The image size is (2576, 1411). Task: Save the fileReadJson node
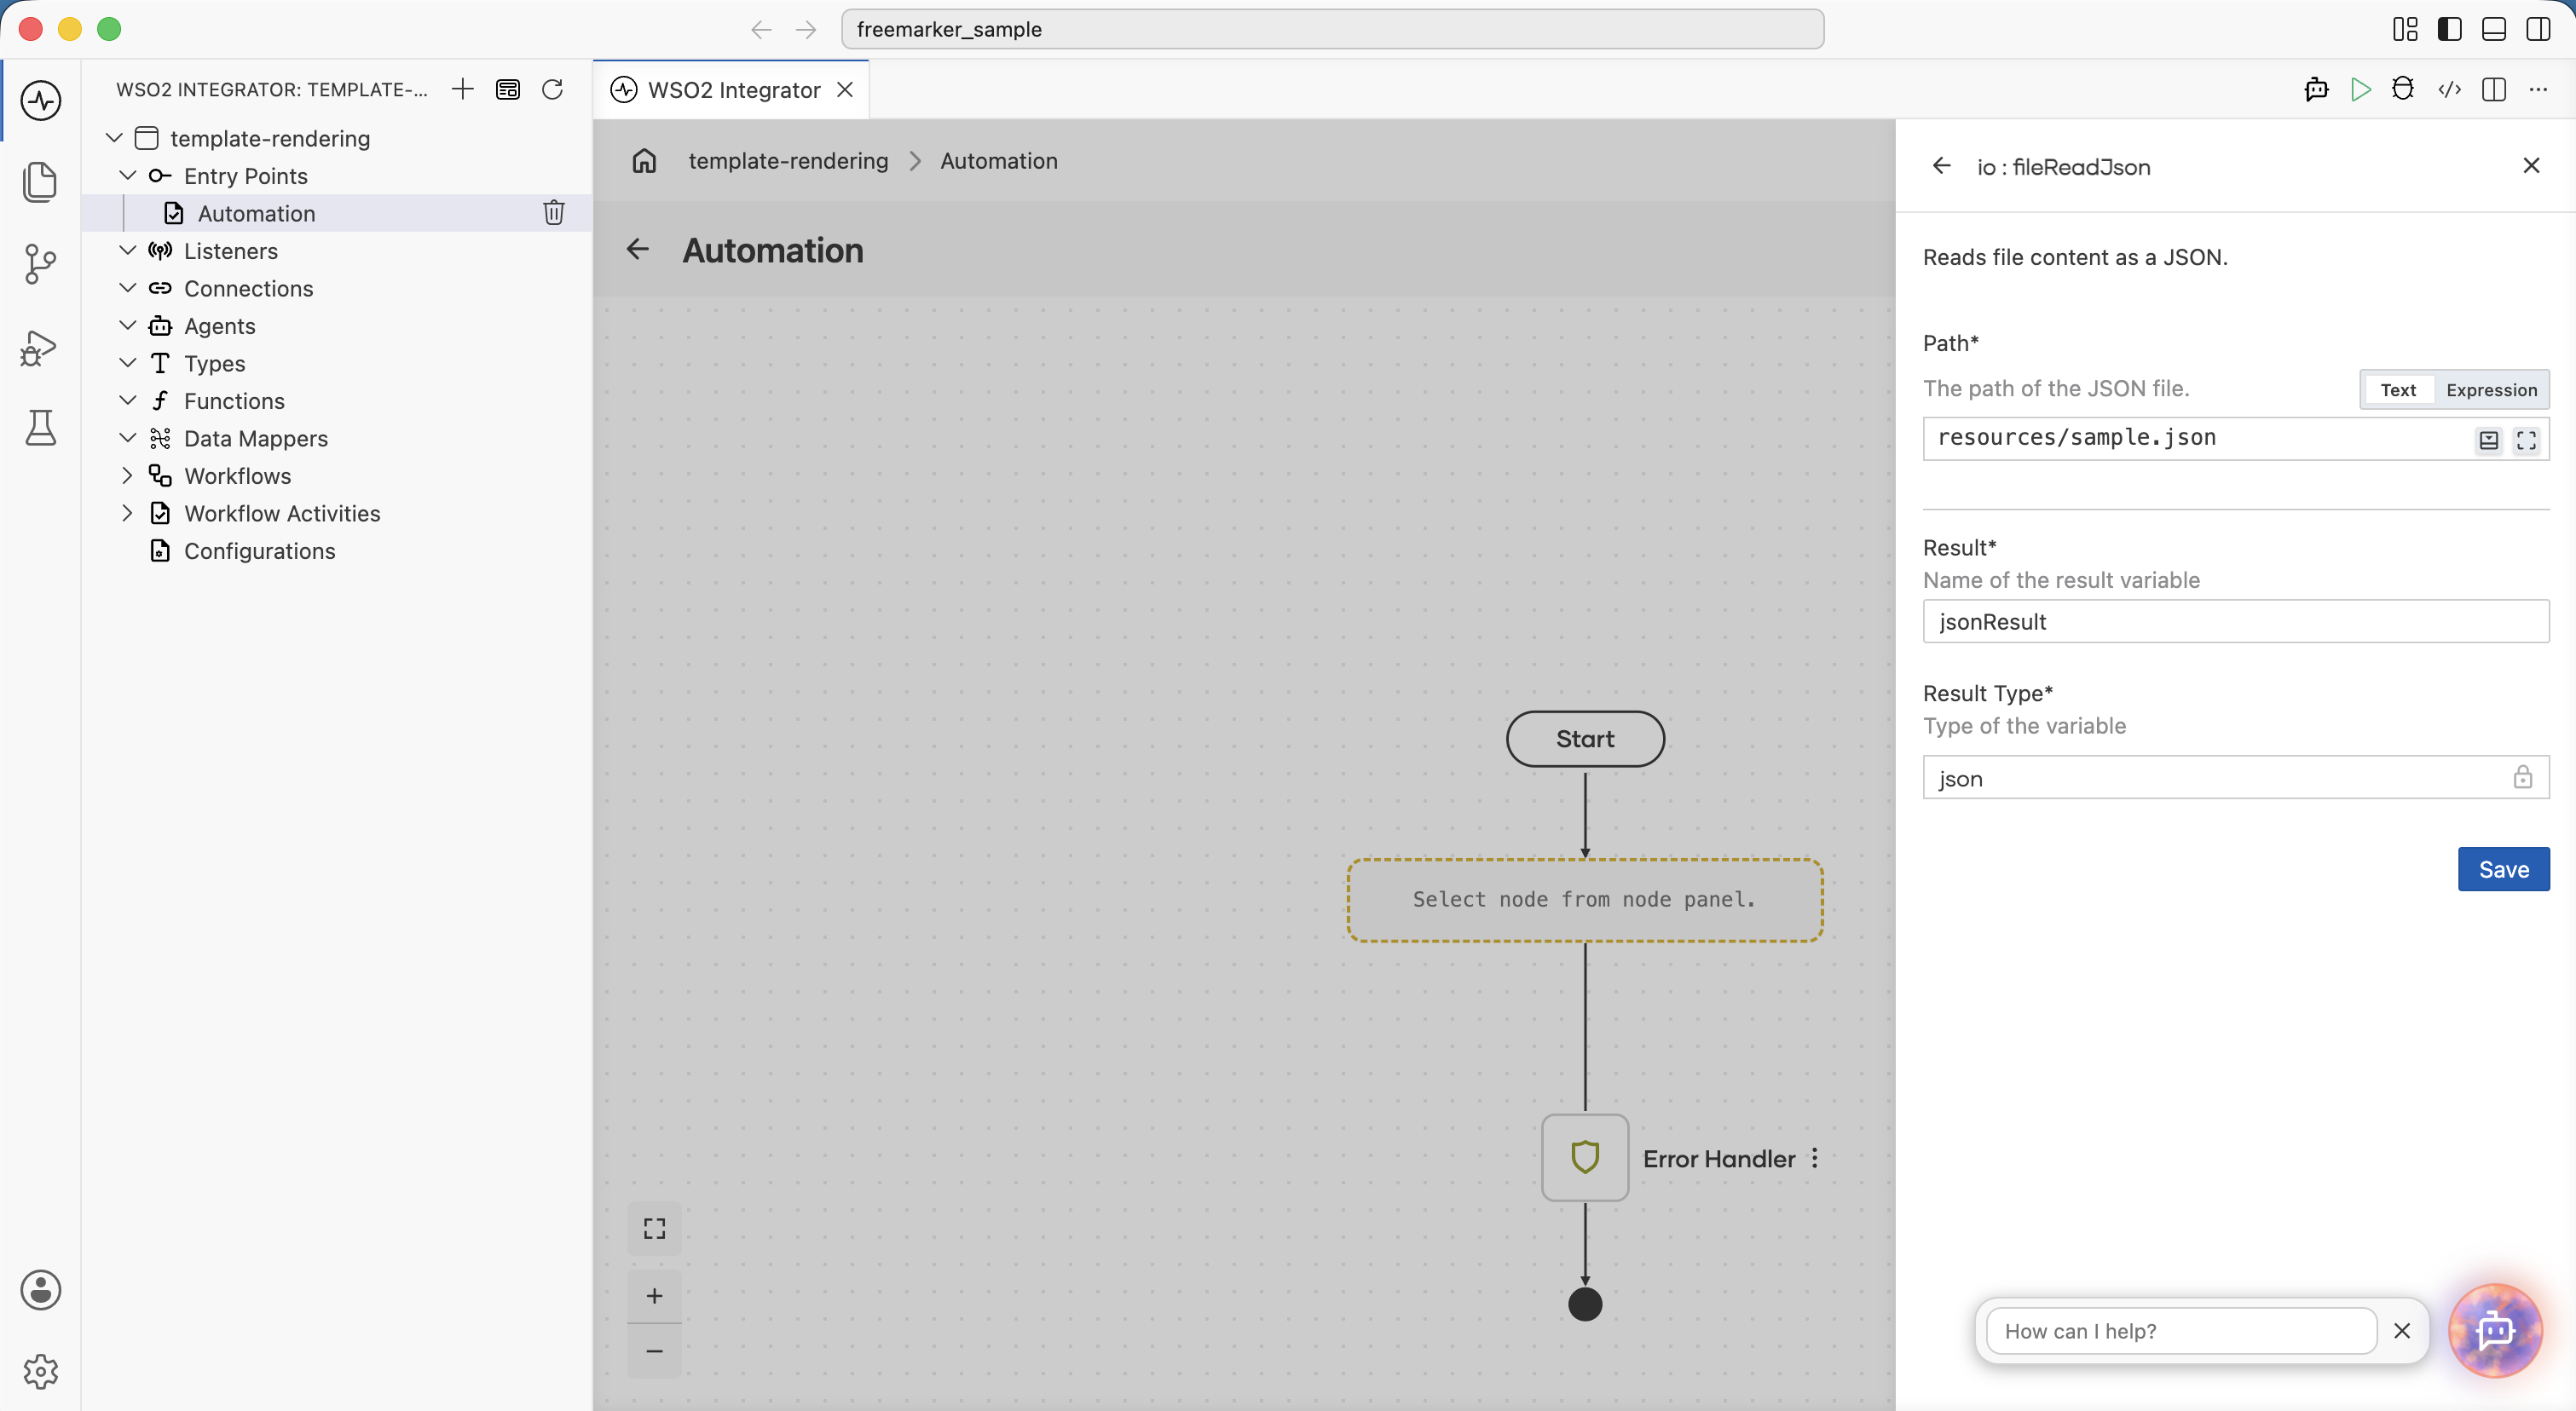[x=2503, y=868]
